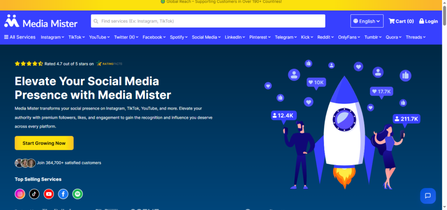Click the globe language icon
Screen dimensions: 447x210
(355, 21)
